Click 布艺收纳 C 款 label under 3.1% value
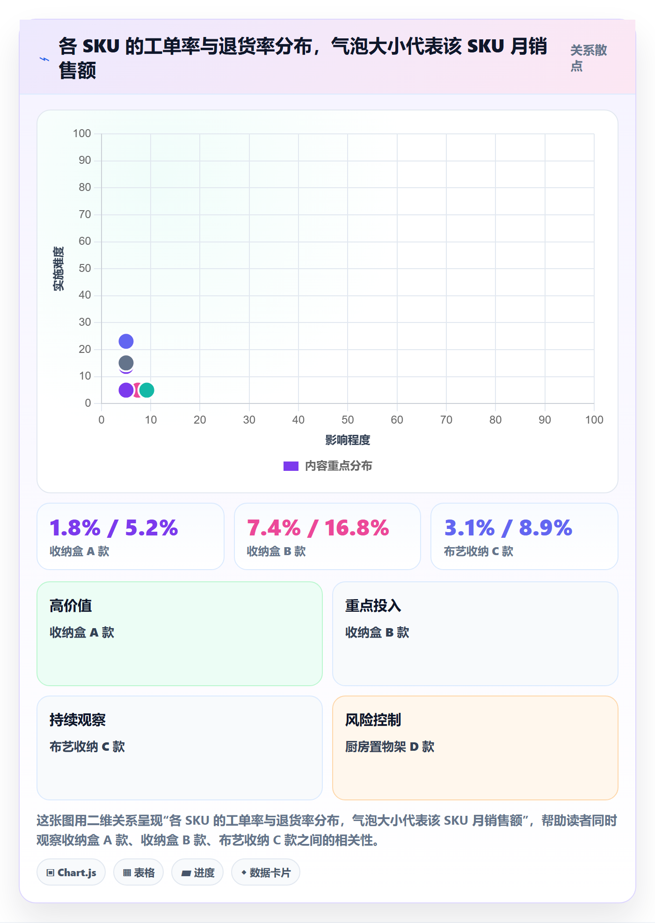 (x=478, y=551)
